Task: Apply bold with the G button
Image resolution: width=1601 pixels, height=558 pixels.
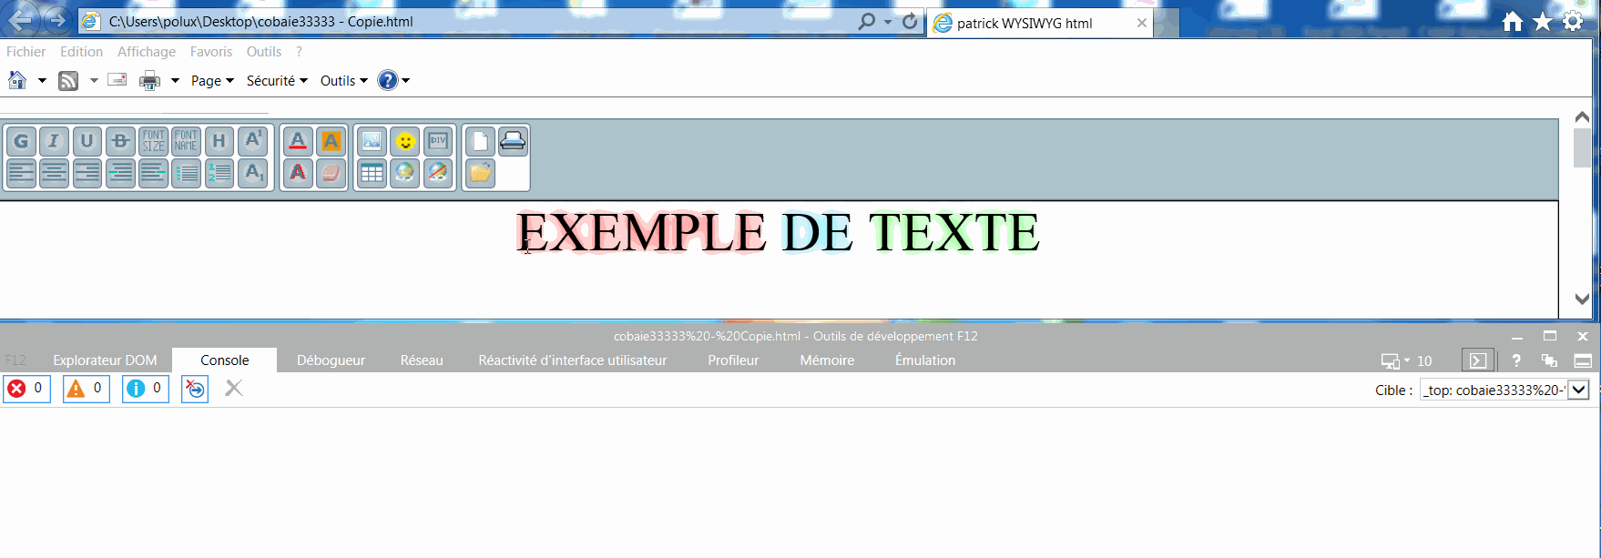Action: (x=21, y=141)
